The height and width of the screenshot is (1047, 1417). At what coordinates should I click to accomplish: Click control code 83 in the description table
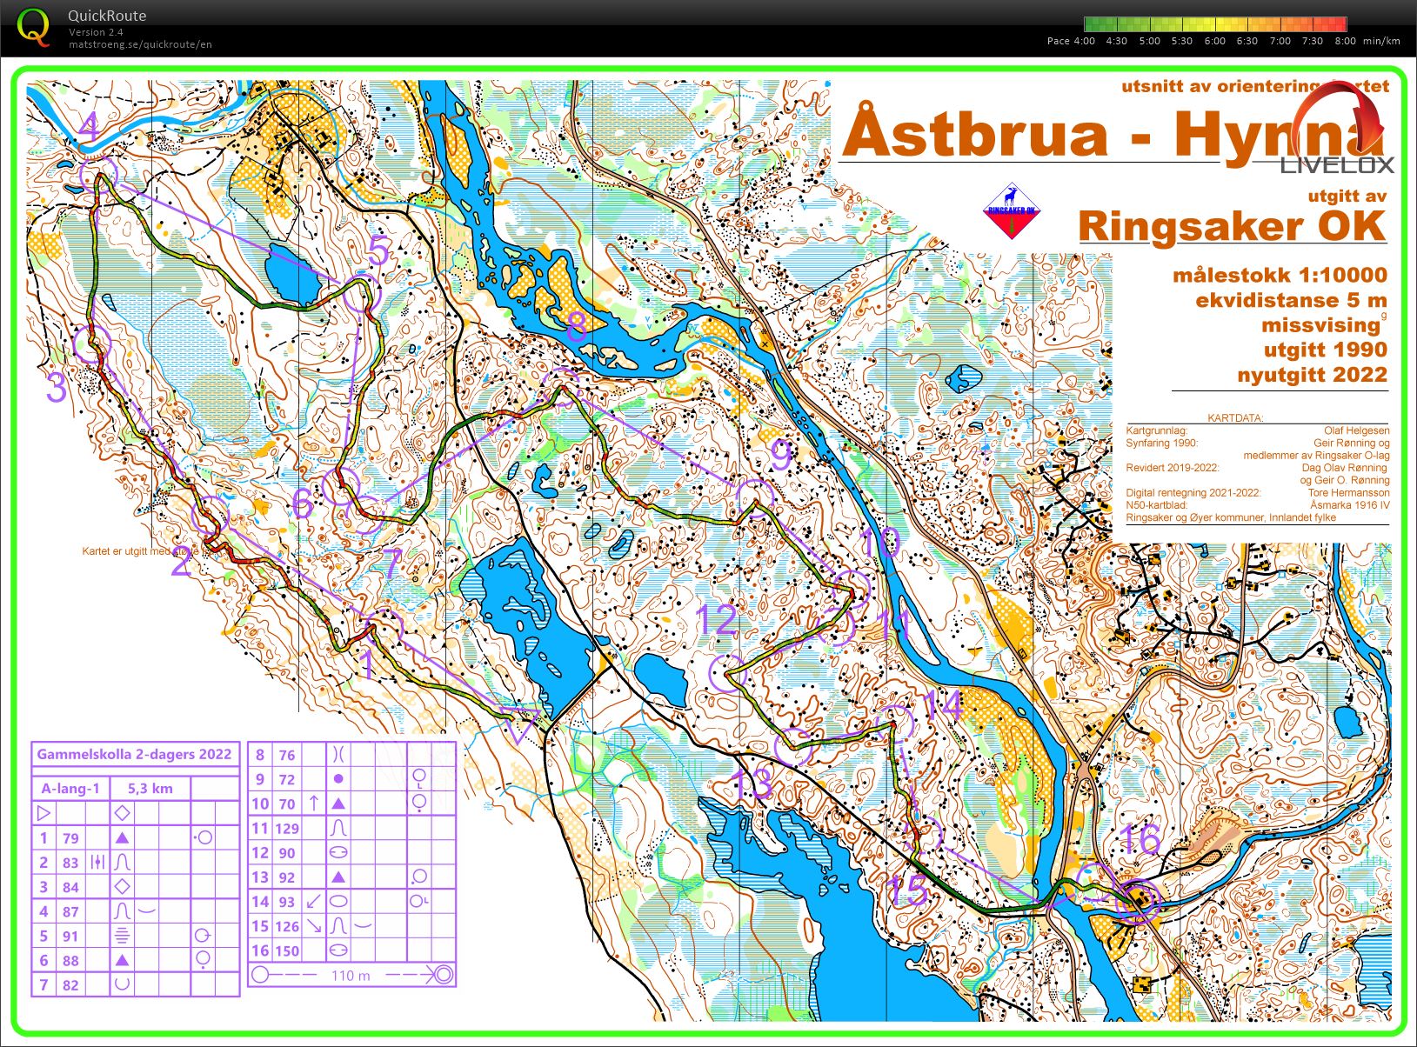pyautogui.click(x=70, y=863)
